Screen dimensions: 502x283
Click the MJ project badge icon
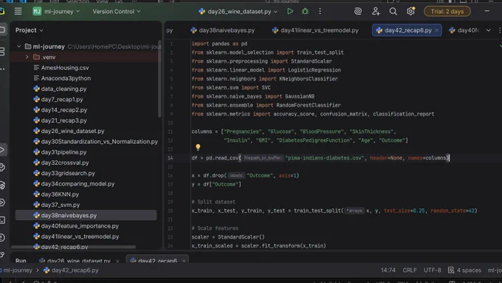pyautogui.click(x=37, y=12)
